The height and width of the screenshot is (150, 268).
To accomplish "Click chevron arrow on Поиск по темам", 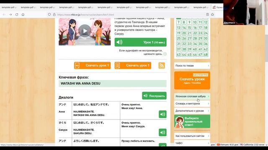I will click(209, 66).
